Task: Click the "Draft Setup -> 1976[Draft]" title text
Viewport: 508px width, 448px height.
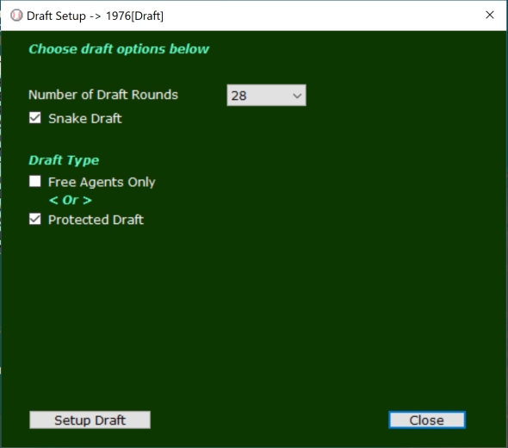Action: point(95,16)
